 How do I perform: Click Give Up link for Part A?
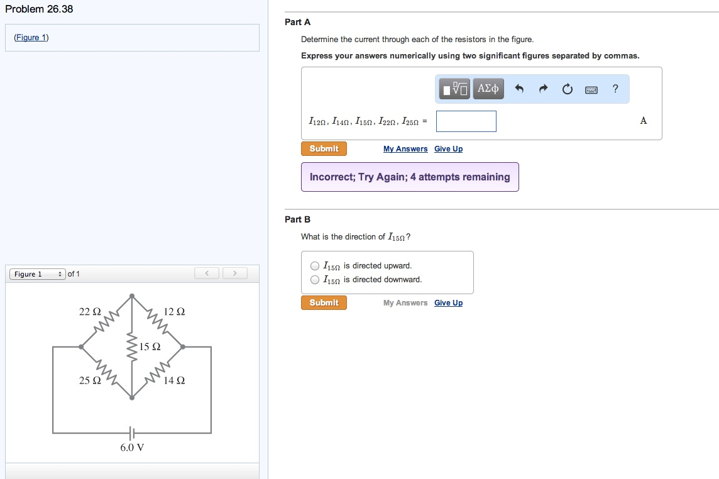click(x=448, y=149)
